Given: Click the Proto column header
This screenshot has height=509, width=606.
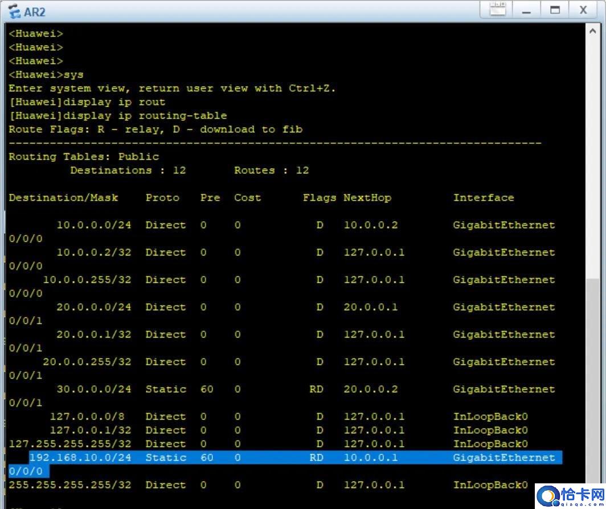Looking at the screenshot, I should tap(162, 198).
